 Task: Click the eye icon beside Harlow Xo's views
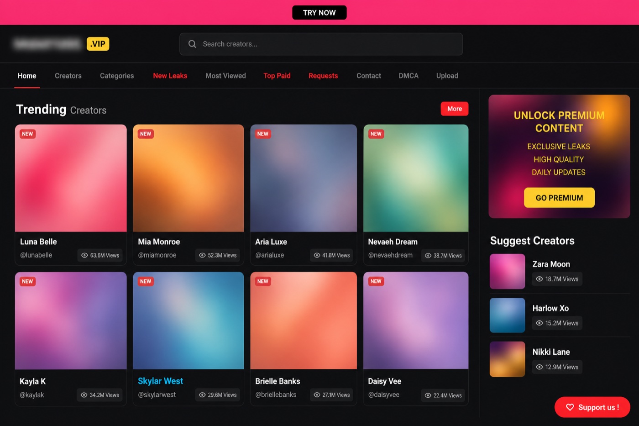[x=539, y=323]
